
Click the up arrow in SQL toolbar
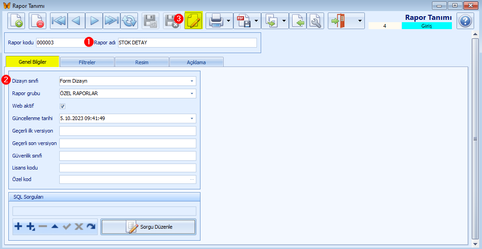coord(55,227)
